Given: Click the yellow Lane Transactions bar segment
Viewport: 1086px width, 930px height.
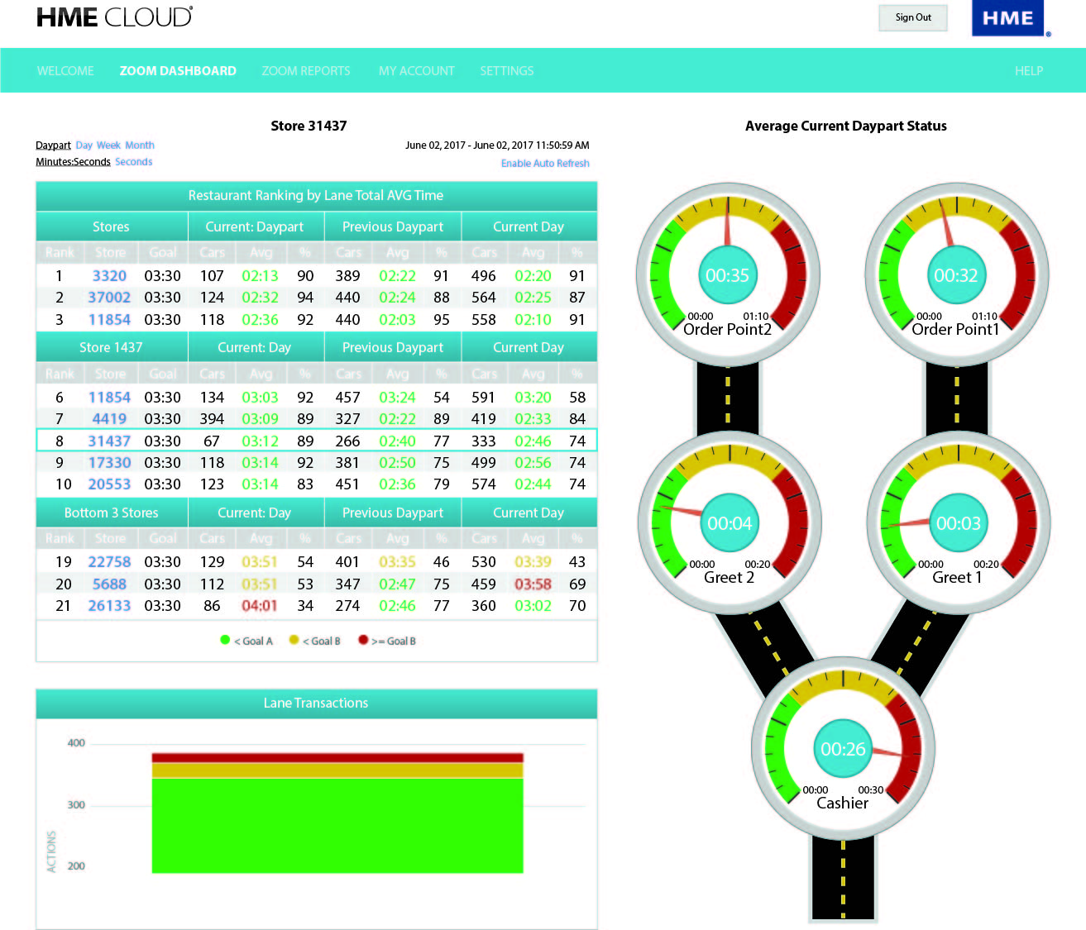Looking at the screenshot, I should tap(337, 770).
